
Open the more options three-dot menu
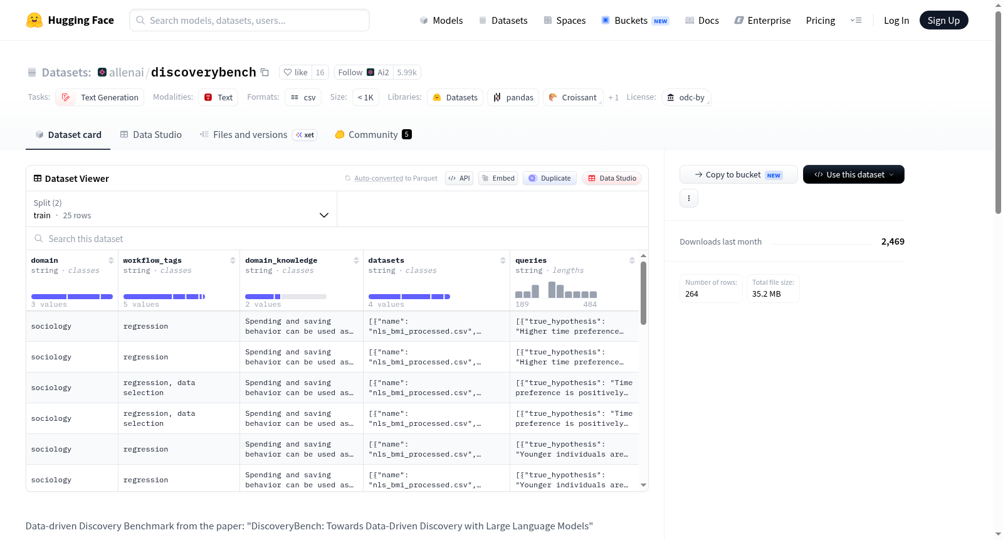pos(689,198)
